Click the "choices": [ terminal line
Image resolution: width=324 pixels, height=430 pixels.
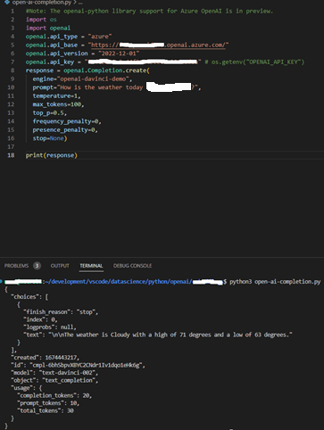tap(29, 297)
